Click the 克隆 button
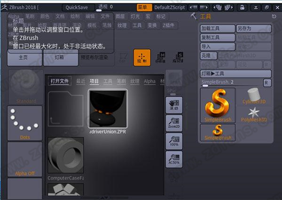 tap(209, 56)
